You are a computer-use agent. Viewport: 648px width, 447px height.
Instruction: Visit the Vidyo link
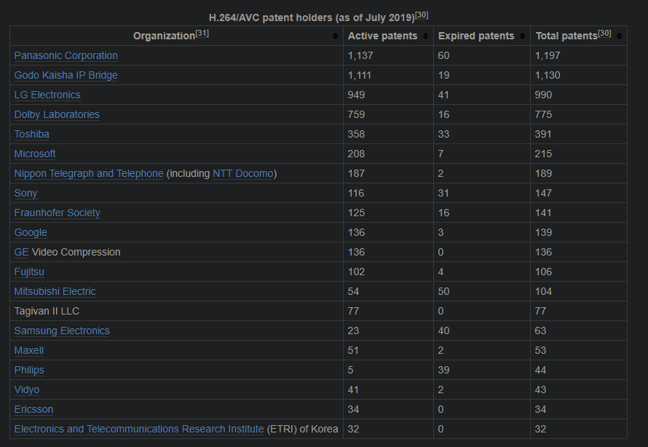[x=27, y=389]
